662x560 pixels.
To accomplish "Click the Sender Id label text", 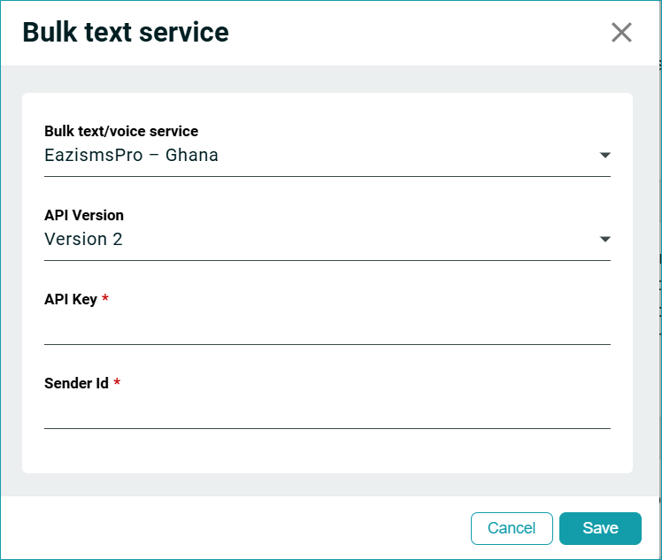I will (76, 383).
